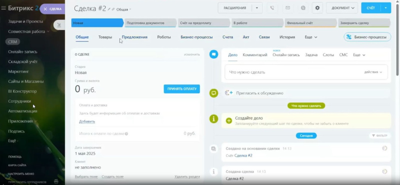Open the settings gear in deal header
The width and height of the screenshot is (400, 185).
[x=317, y=8]
